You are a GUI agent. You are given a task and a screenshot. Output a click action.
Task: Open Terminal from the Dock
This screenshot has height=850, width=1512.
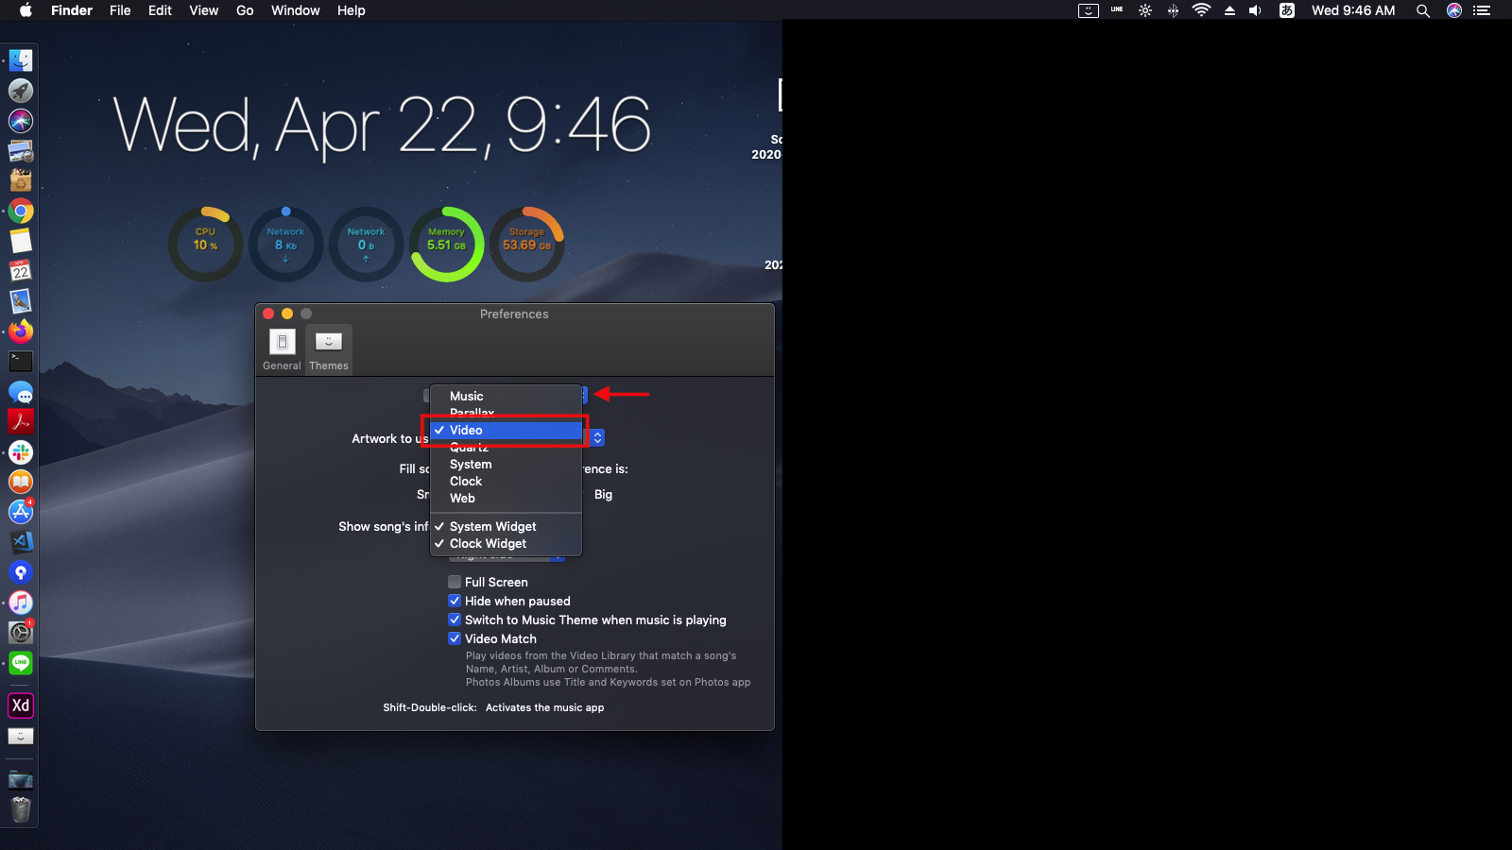[x=21, y=362]
